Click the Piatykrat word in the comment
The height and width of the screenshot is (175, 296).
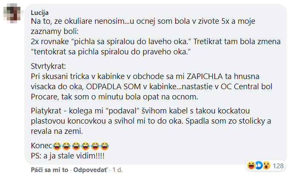[46, 111]
